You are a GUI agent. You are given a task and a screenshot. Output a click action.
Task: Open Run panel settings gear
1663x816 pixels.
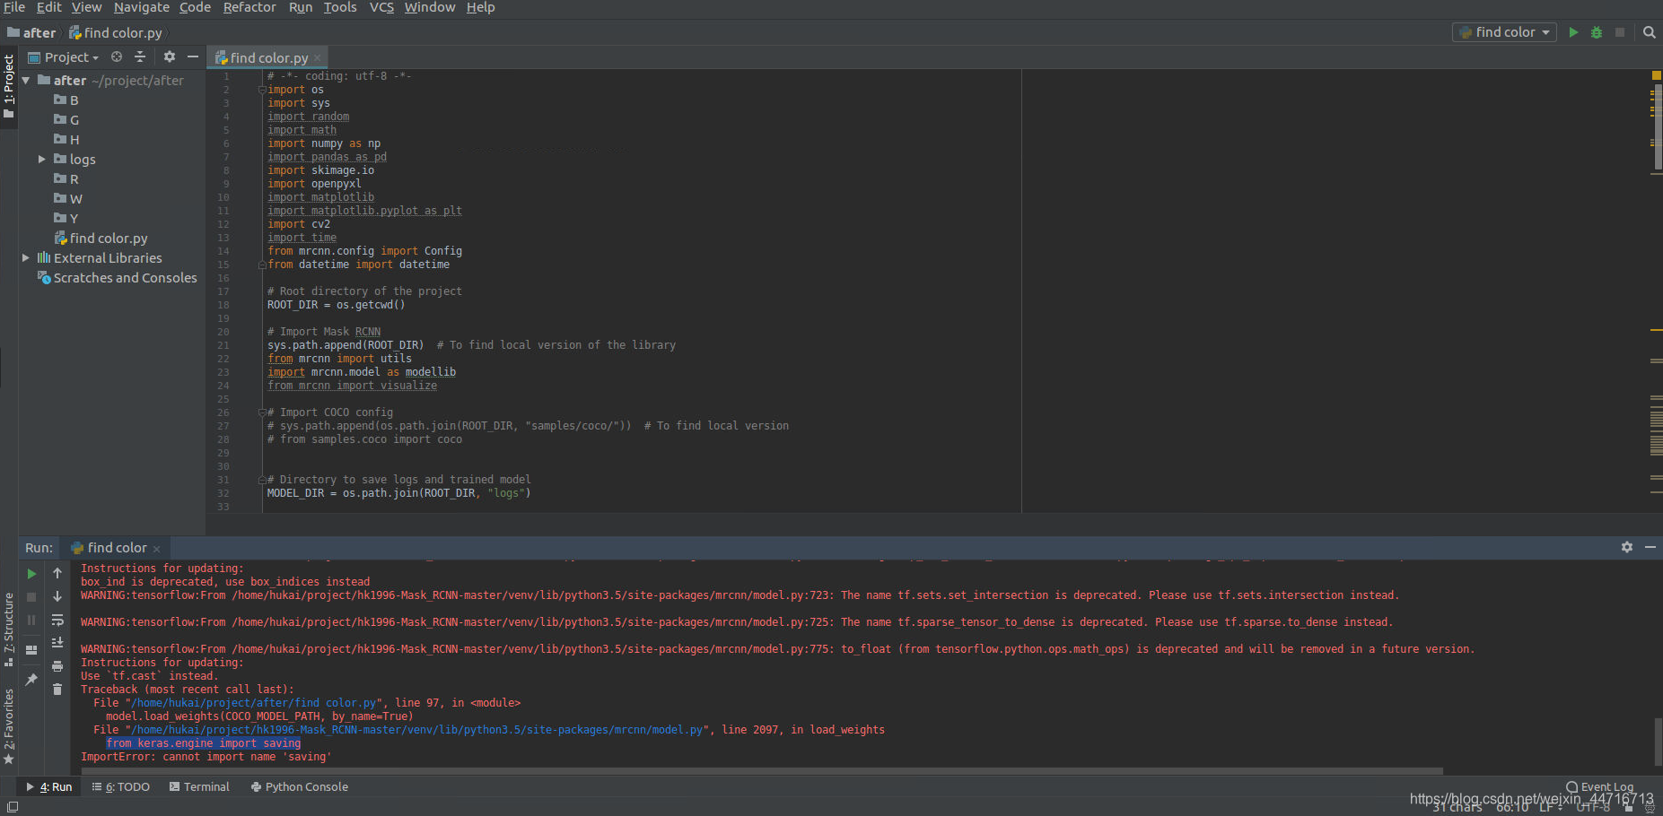(1627, 547)
